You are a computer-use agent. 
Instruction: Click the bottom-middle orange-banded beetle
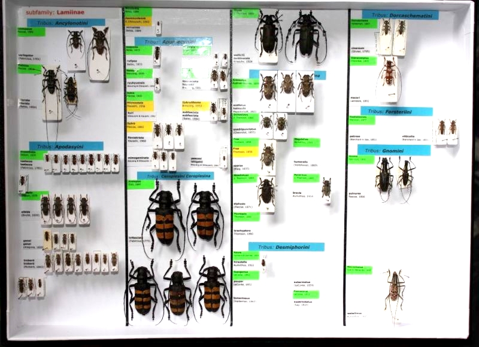pos(178,293)
